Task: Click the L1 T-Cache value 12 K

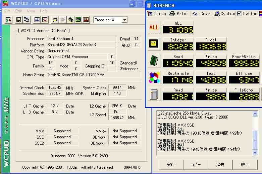Action: [x=55, y=106]
